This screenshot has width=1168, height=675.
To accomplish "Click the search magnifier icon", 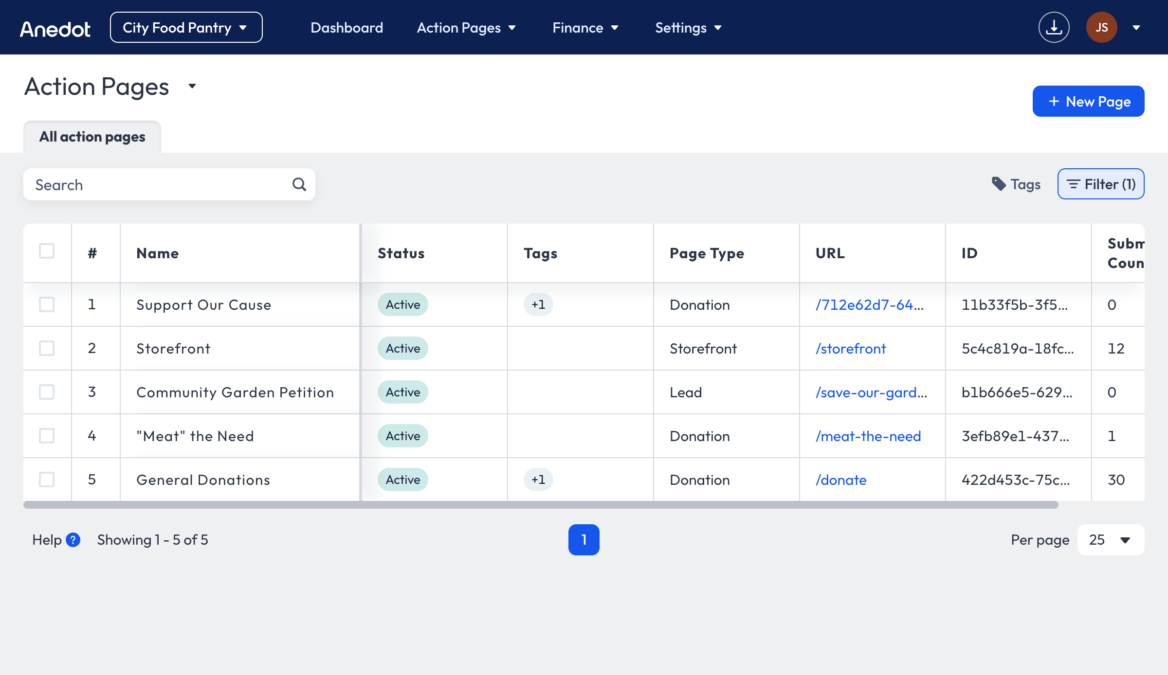I will (299, 184).
